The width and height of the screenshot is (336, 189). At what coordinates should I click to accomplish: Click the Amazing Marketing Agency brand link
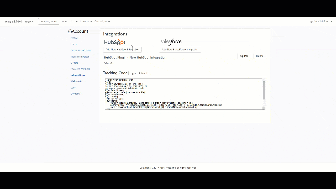click(19, 22)
